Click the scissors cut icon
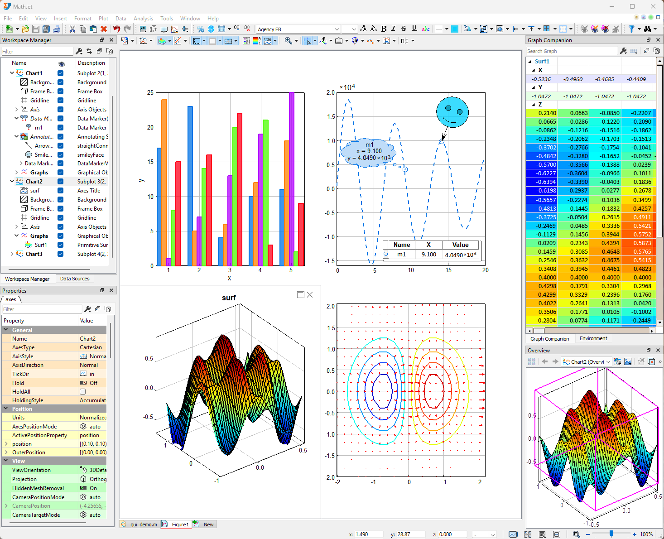 (72, 29)
